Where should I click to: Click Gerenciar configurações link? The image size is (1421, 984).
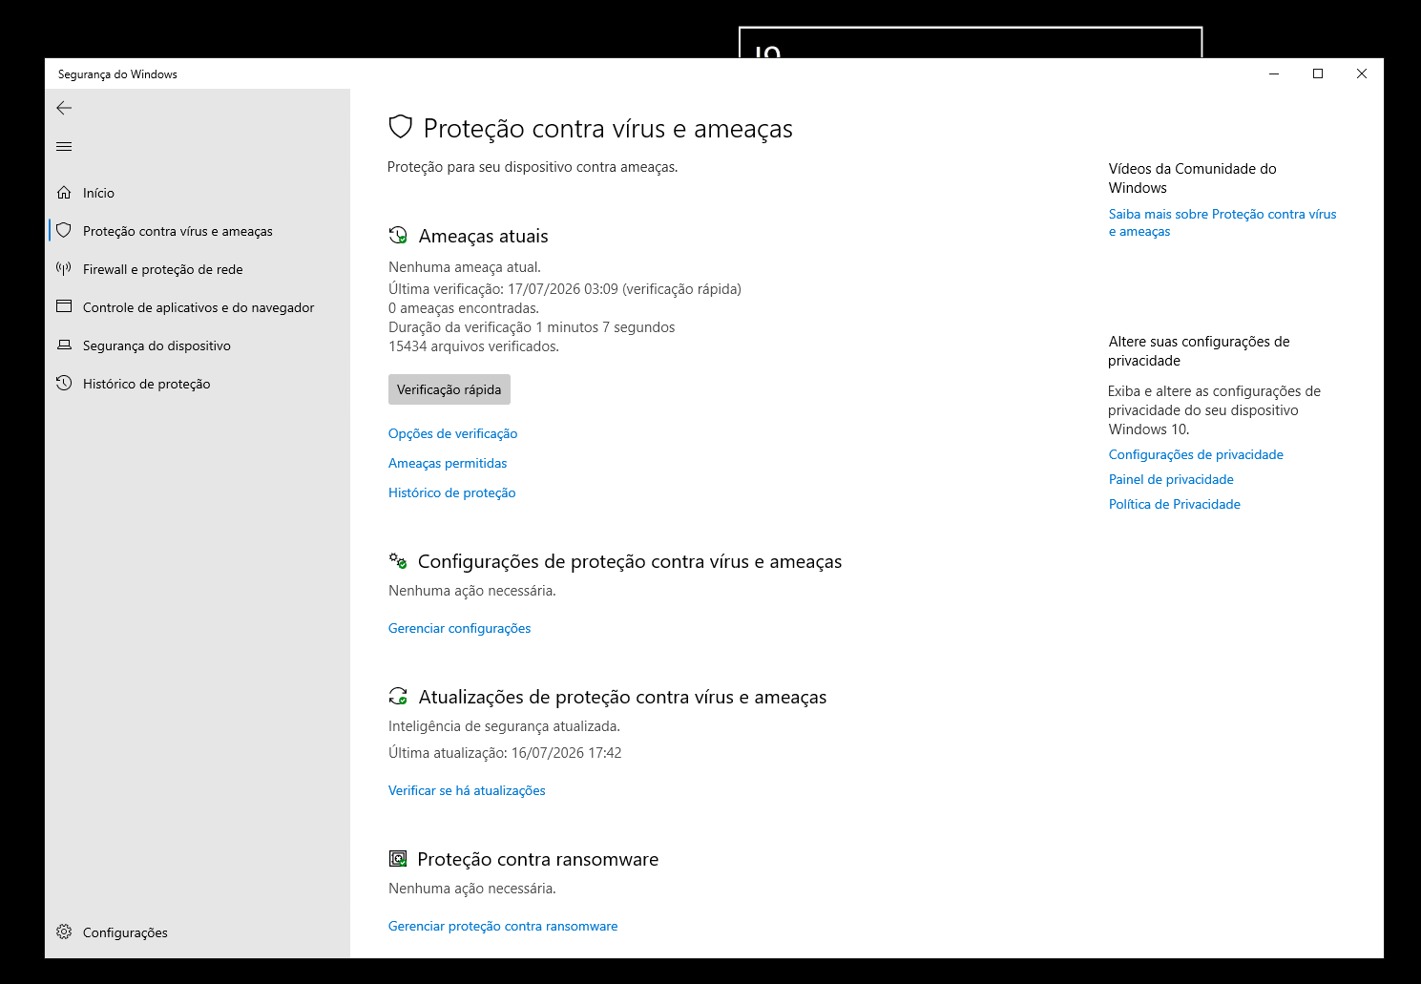click(459, 628)
